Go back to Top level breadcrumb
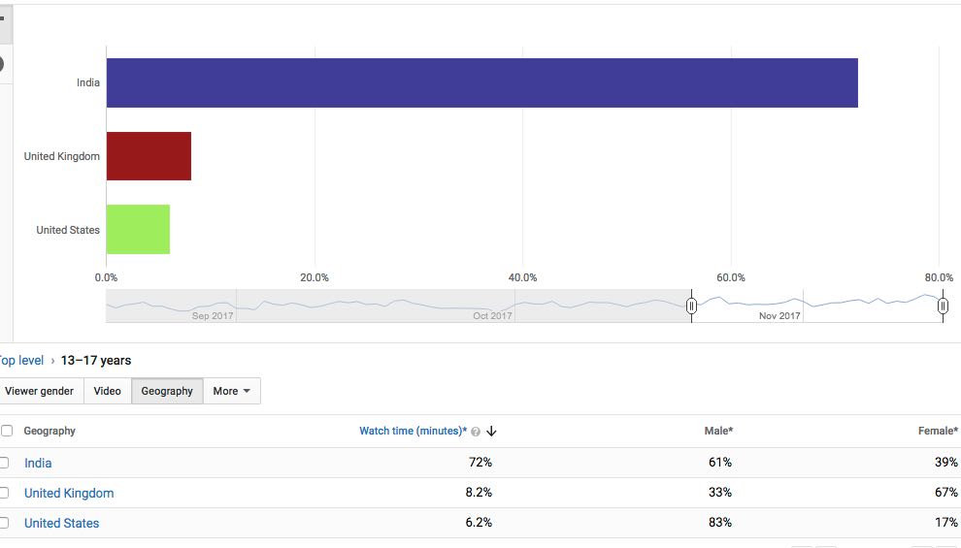This screenshot has height=548, width=961. pyautogui.click(x=21, y=360)
